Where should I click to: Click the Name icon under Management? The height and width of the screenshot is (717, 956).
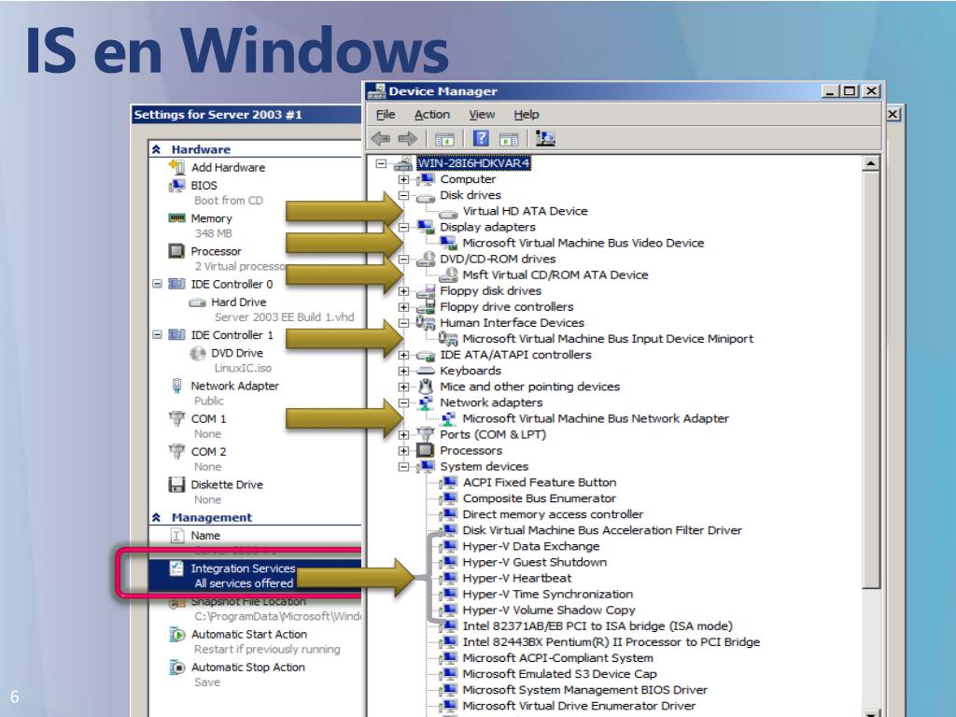[x=176, y=535]
